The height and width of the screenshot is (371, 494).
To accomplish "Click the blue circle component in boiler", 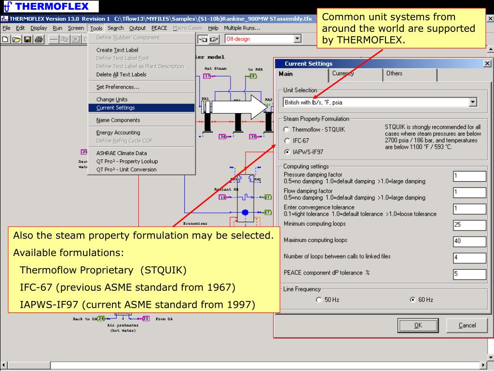I will [245, 213].
